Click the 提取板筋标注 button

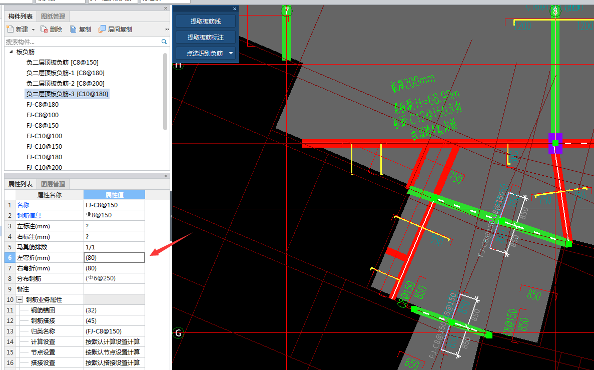pos(205,37)
